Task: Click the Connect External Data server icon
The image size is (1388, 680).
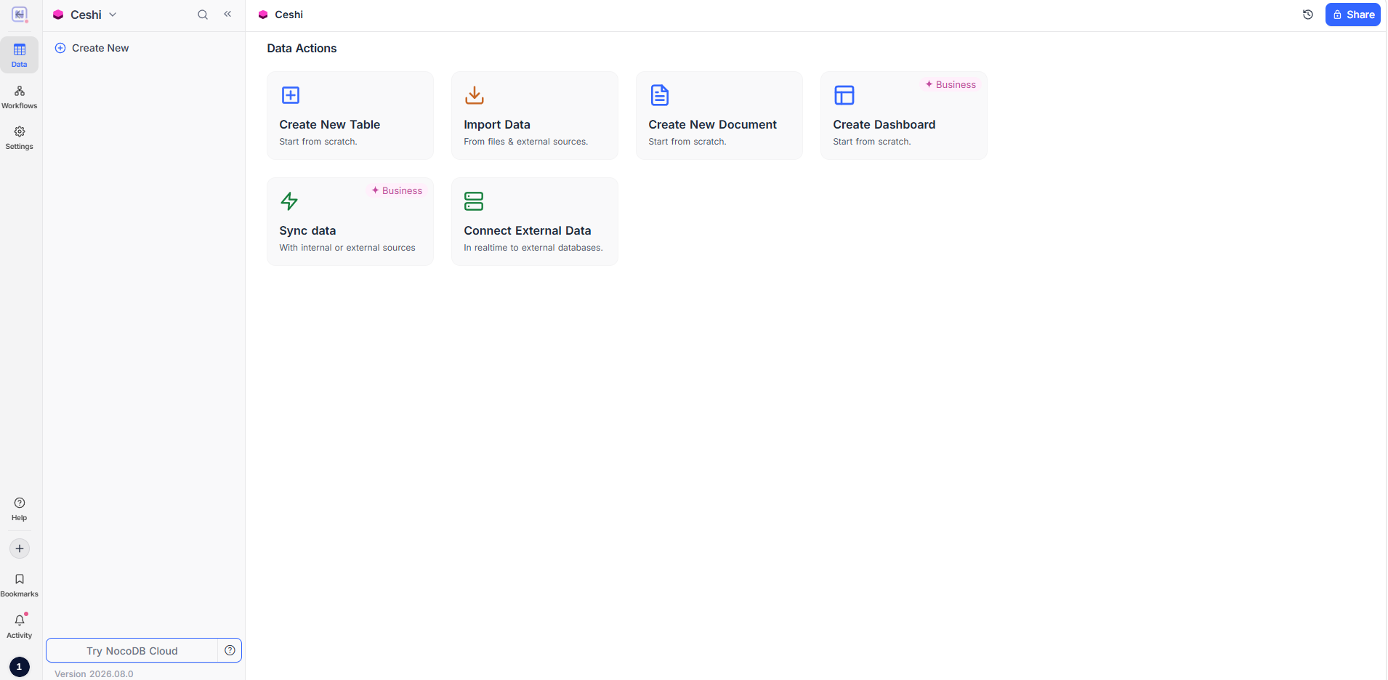Action: [474, 201]
